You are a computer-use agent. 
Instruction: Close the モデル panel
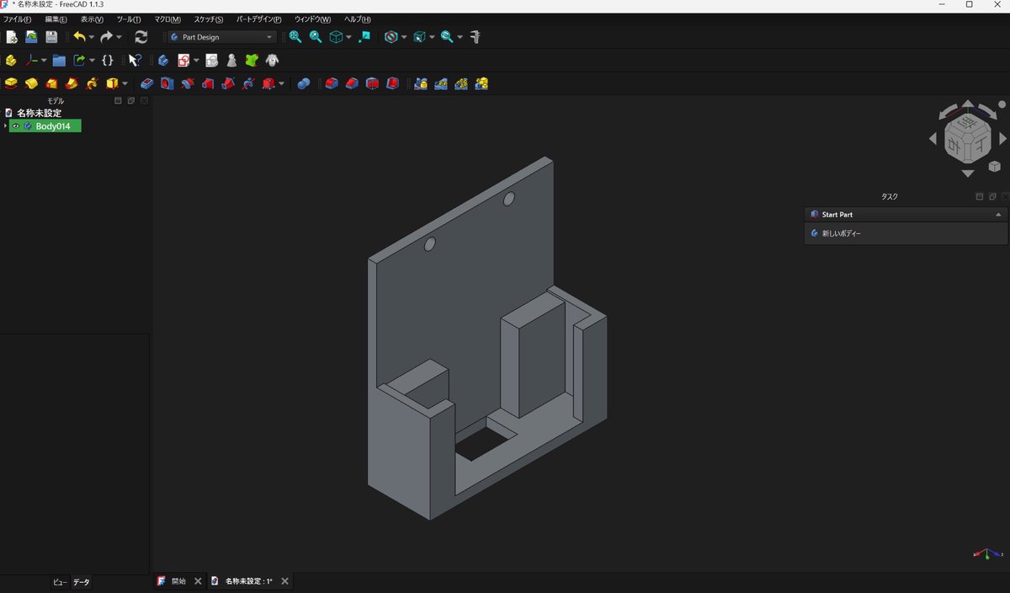click(145, 101)
